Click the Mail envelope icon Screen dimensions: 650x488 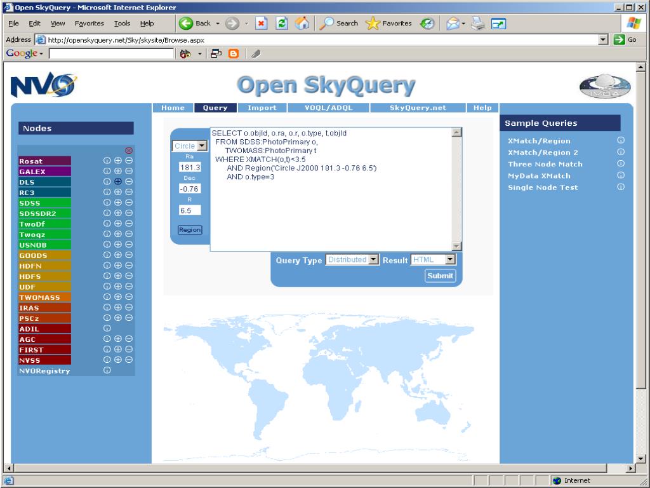click(x=453, y=24)
